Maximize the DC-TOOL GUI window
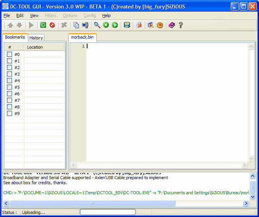The height and width of the screenshot is (217, 259). pyautogui.click(x=244, y=7)
